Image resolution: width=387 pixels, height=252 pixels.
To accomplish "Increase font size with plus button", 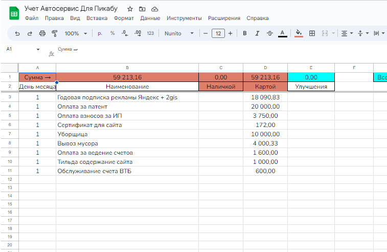I will (230, 33).
